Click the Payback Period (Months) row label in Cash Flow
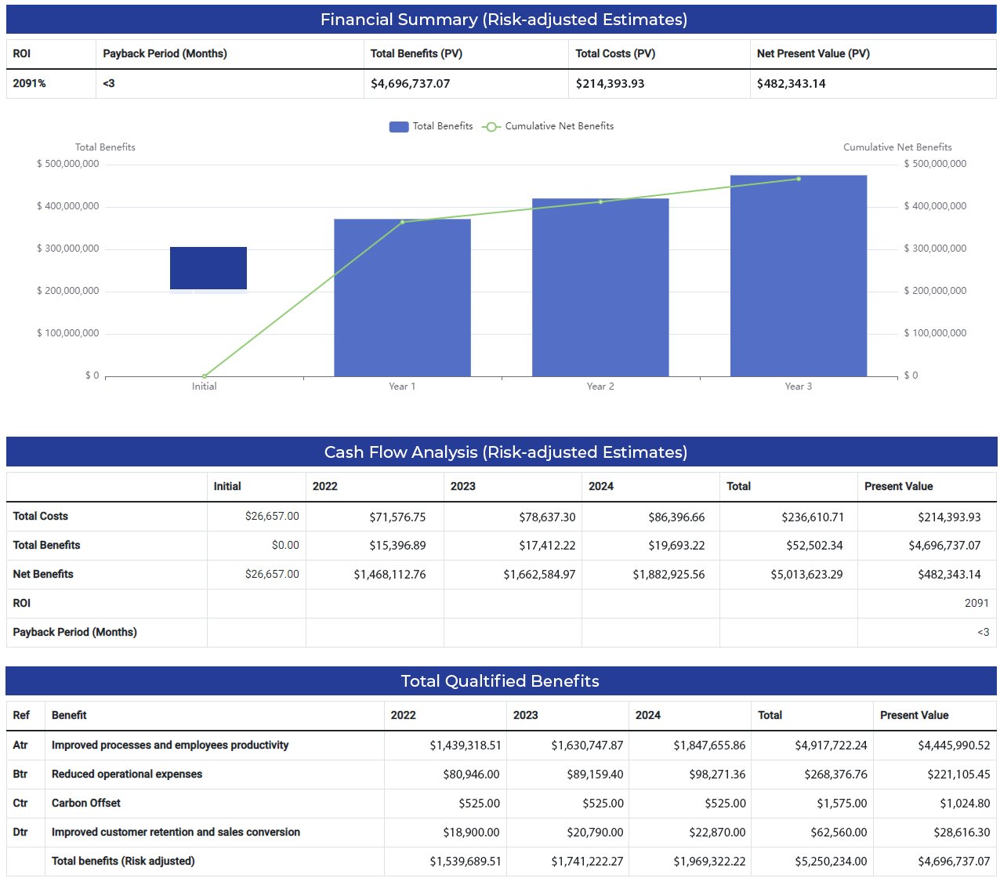Image resolution: width=1000 pixels, height=889 pixels. [x=74, y=633]
